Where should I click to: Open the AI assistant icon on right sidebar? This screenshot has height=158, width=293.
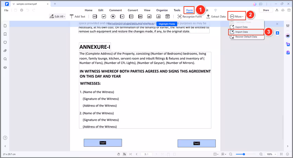(288, 36)
